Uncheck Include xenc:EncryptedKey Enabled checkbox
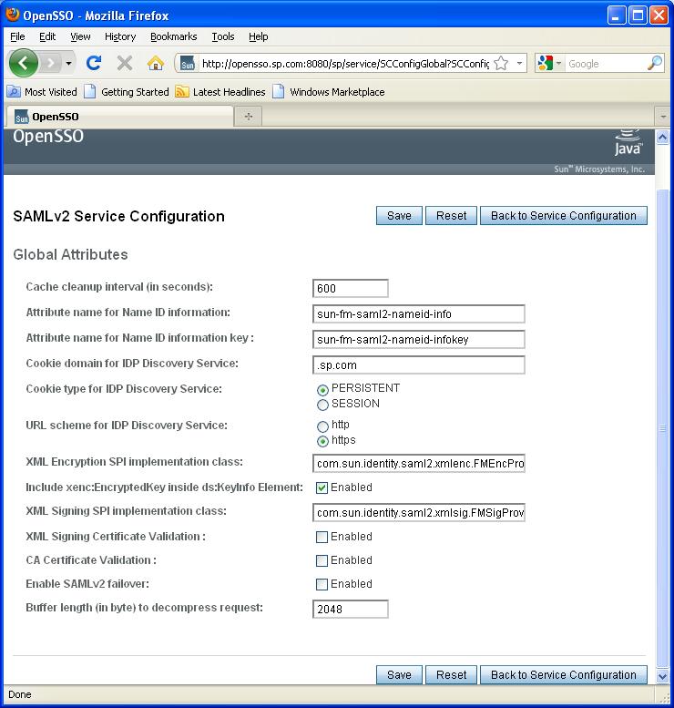Image resolution: width=674 pixels, height=708 pixels. [x=322, y=487]
